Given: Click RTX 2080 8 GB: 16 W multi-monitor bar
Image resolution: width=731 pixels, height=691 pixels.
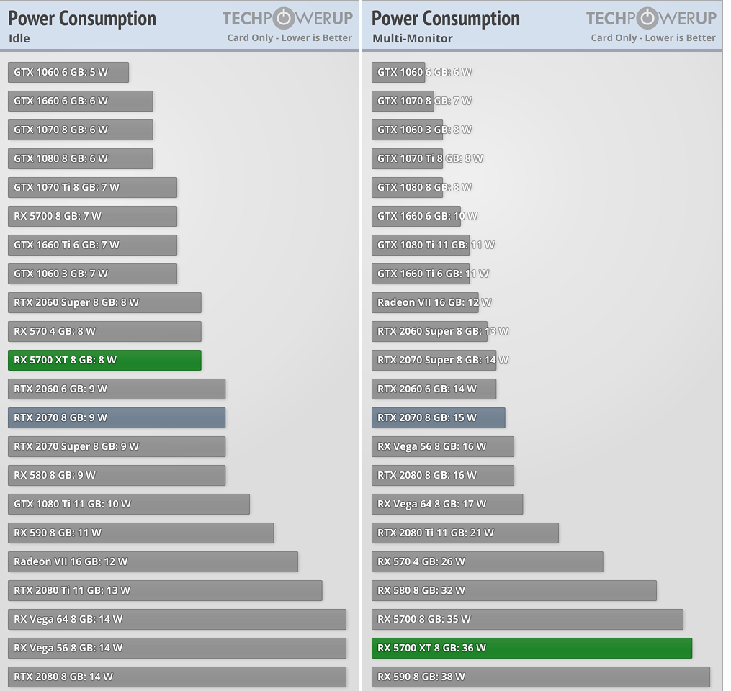Looking at the screenshot, I should (x=443, y=475).
